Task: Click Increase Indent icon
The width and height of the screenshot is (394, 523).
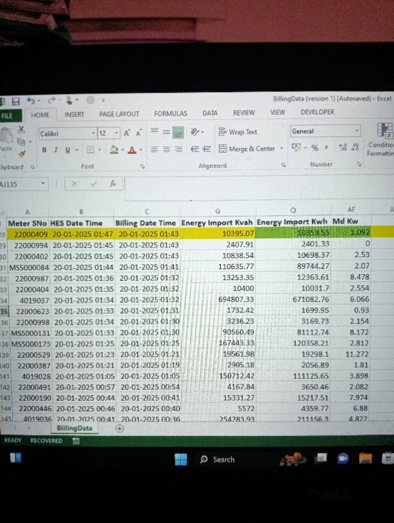Action: pos(207,149)
